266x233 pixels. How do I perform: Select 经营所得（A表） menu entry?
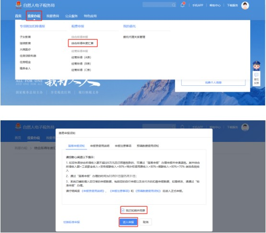click(x=81, y=58)
